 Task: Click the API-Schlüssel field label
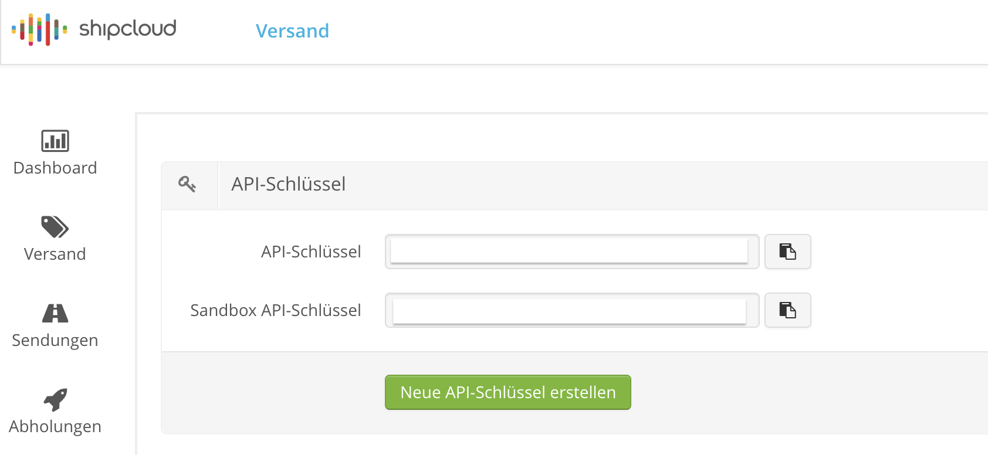pyautogui.click(x=312, y=252)
